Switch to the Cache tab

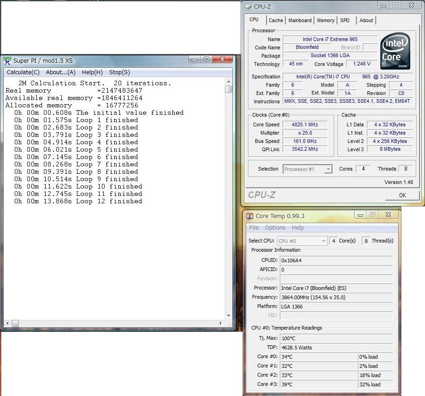coord(276,20)
